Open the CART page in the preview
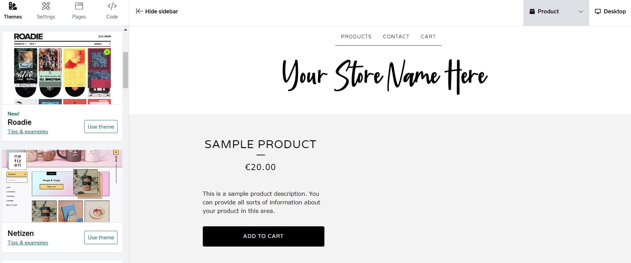Image resolution: width=631 pixels, height=263 pixels. [x=428, y=36]
